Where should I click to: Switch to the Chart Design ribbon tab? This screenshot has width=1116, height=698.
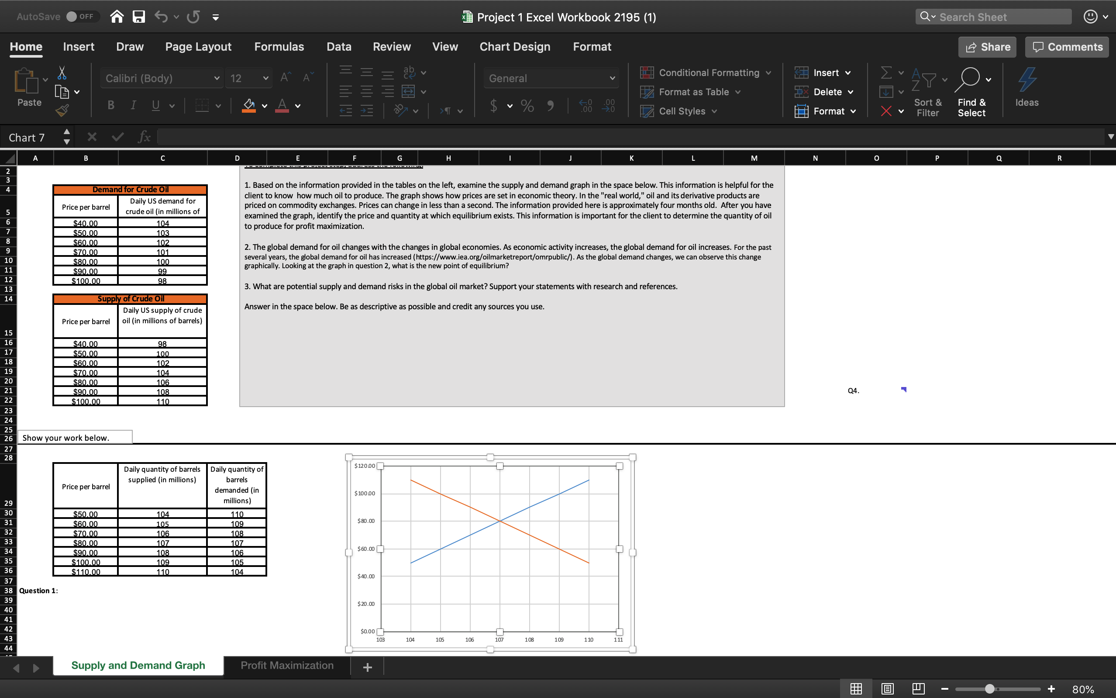pos(514,46)
